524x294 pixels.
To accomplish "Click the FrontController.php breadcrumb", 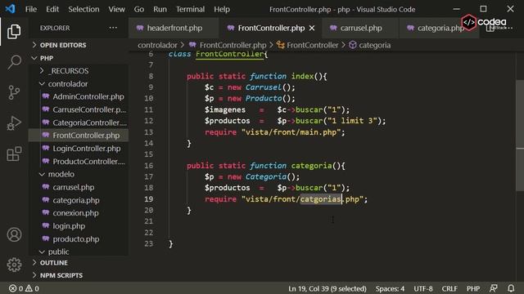I will point(233,45).
